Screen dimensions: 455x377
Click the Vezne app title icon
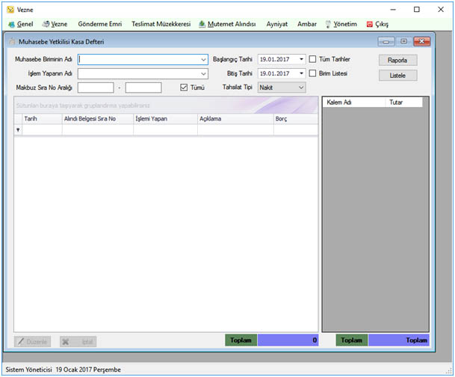[x=10, y=10]
